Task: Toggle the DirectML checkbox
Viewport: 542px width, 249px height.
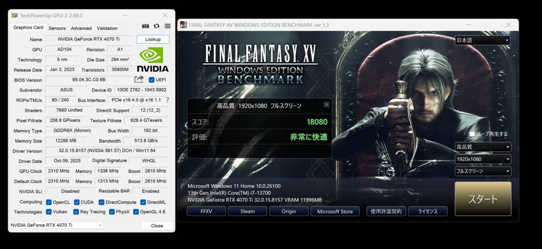Action: 143,202
